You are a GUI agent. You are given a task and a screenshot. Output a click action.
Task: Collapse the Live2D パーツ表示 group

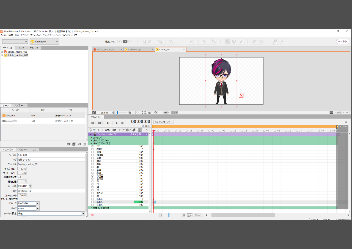pyautogui.click(x=91, y=143)
